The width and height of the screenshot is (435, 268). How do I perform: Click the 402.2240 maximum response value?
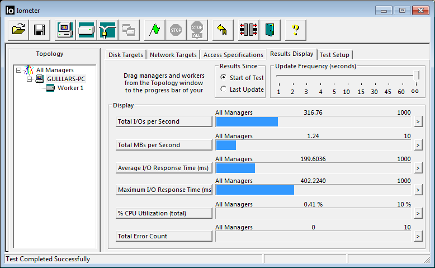click(313, 181)
